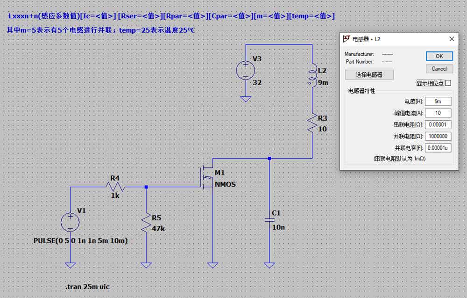Select the .tran 25m uic directive text
This screenshot has width=467, height=298.
[x=88, y=287]
